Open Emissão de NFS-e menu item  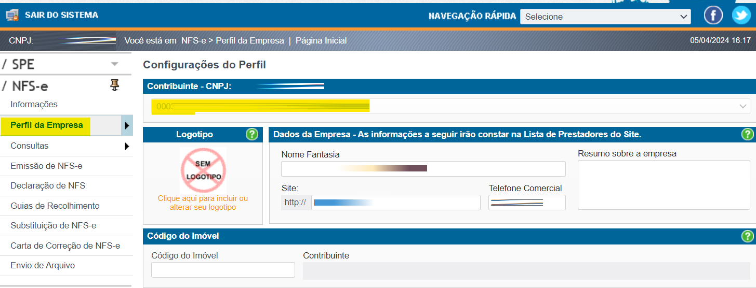coord(46,166)
